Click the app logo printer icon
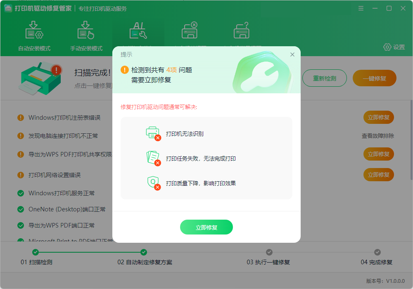Image resolution: width=413 pixels, height=289 pixels. click(8, 8)
